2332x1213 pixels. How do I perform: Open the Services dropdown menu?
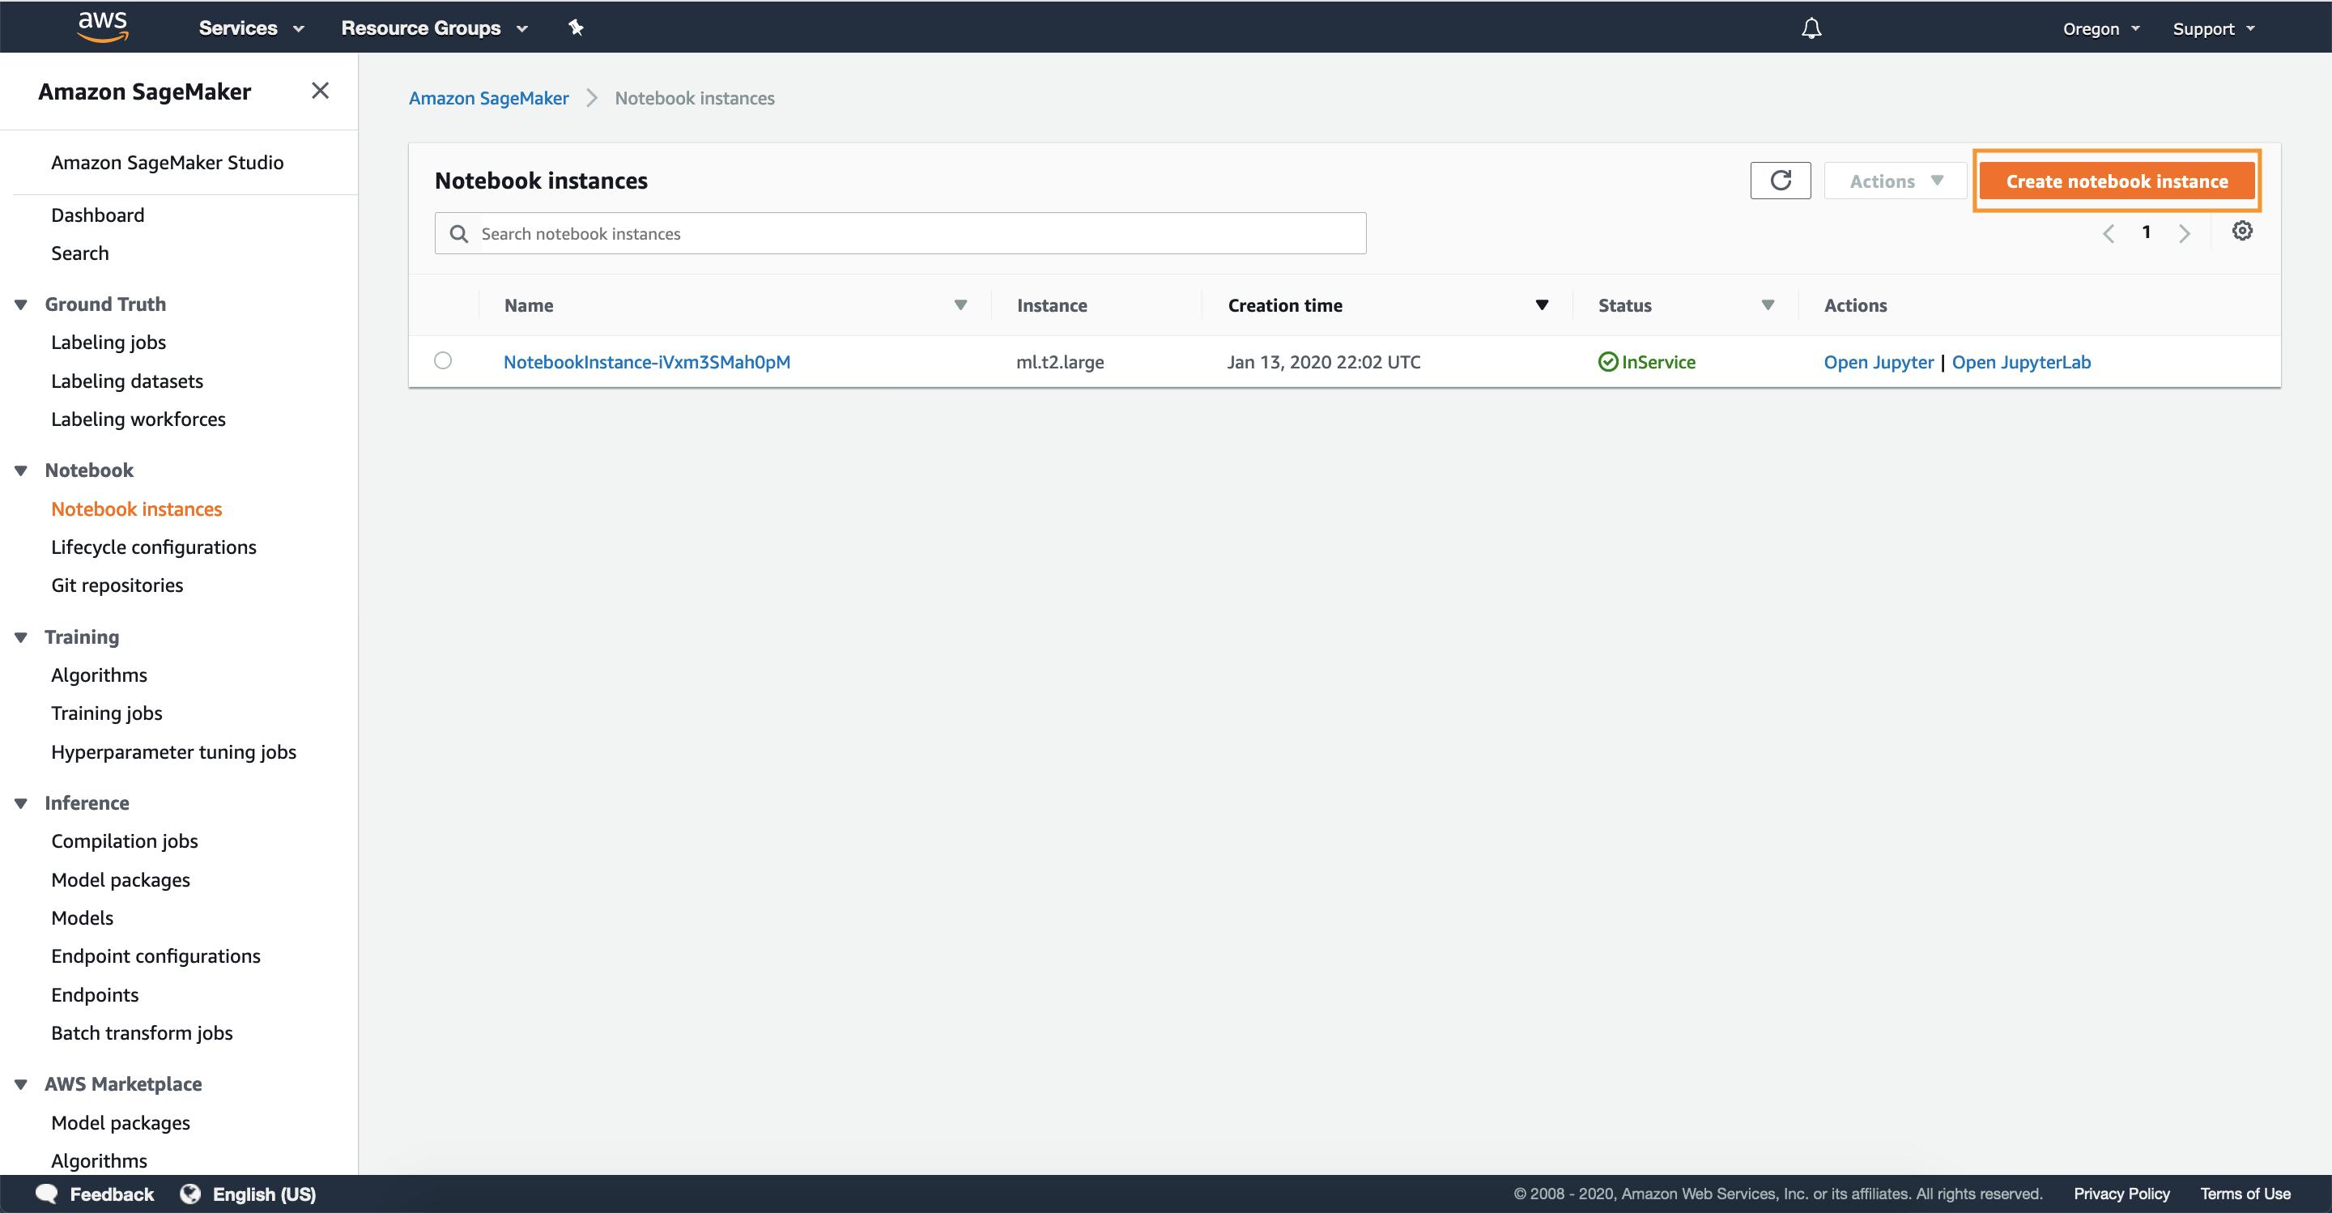[x=251, y=28]
